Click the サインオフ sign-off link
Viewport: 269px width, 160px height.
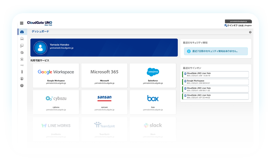click(x=232, y=25)
